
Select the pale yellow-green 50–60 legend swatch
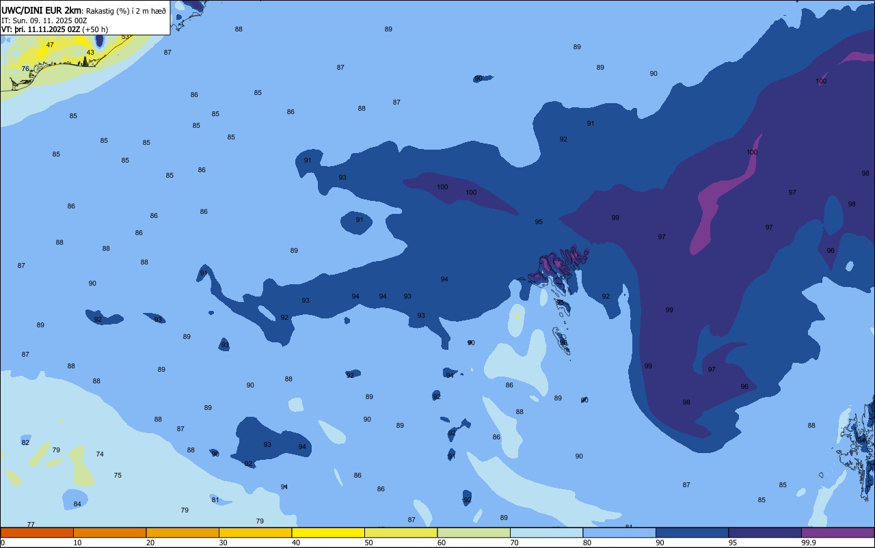(401, 532)
